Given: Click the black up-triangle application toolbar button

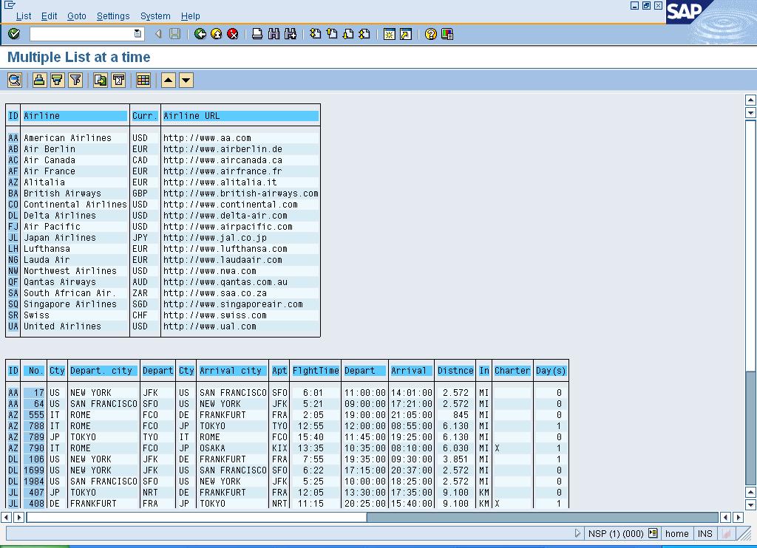Looking at the screenshot, I should [168, 80].
